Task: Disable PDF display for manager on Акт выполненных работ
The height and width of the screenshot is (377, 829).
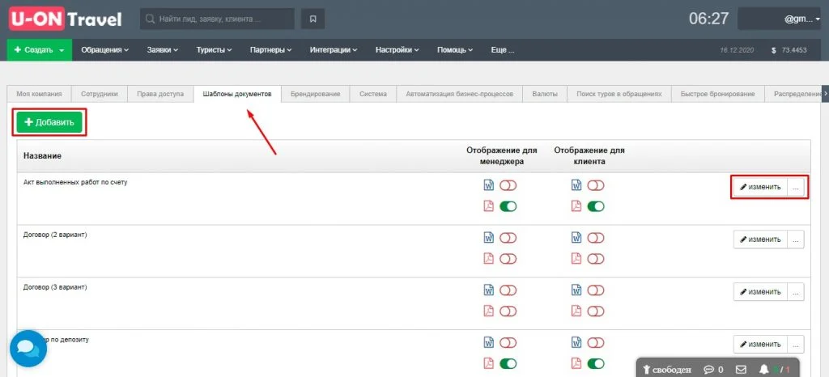Action: [x=508, y=206]
